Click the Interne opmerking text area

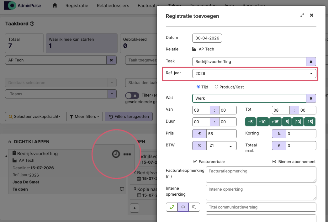261,193
